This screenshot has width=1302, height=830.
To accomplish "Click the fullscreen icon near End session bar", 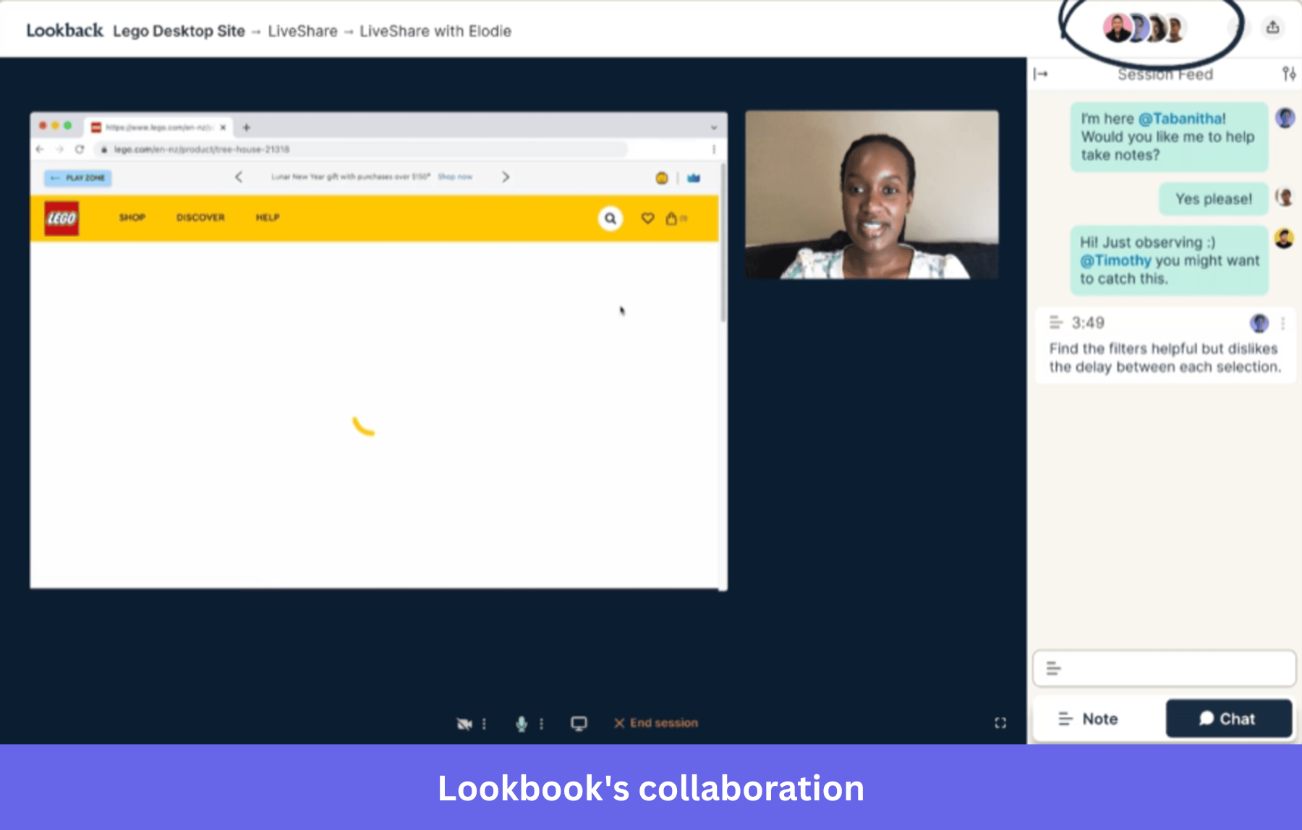I will pyautogui.click(x=1000, y=722).
